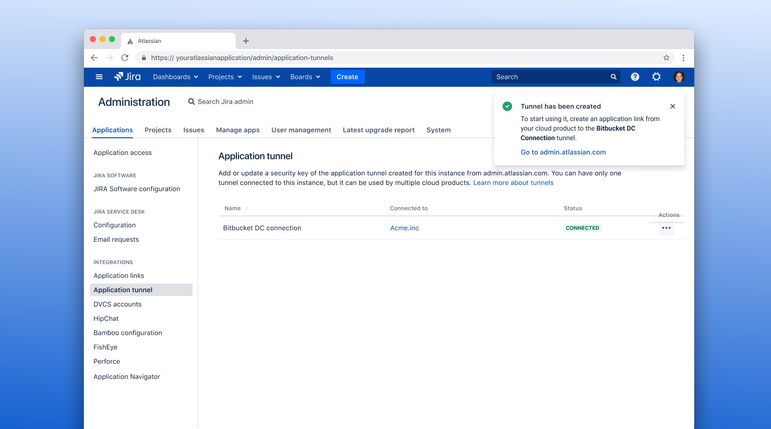Screen dimensions: 771x429
Task: Expand the Issues dropdown in navbar
Action: point(266,77)
